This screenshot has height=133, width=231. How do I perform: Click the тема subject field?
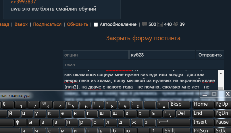tap(143, 65)
